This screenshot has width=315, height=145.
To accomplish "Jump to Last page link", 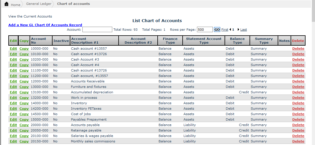I will [x=244, y=30].
